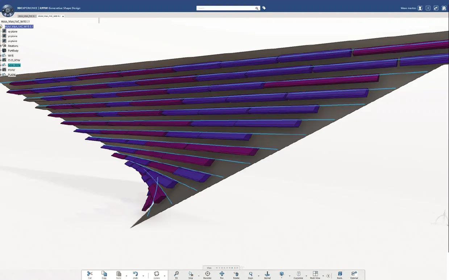Select the Recenter view tool
Viewport: 449px width, 280px height.
pos(208,274)
